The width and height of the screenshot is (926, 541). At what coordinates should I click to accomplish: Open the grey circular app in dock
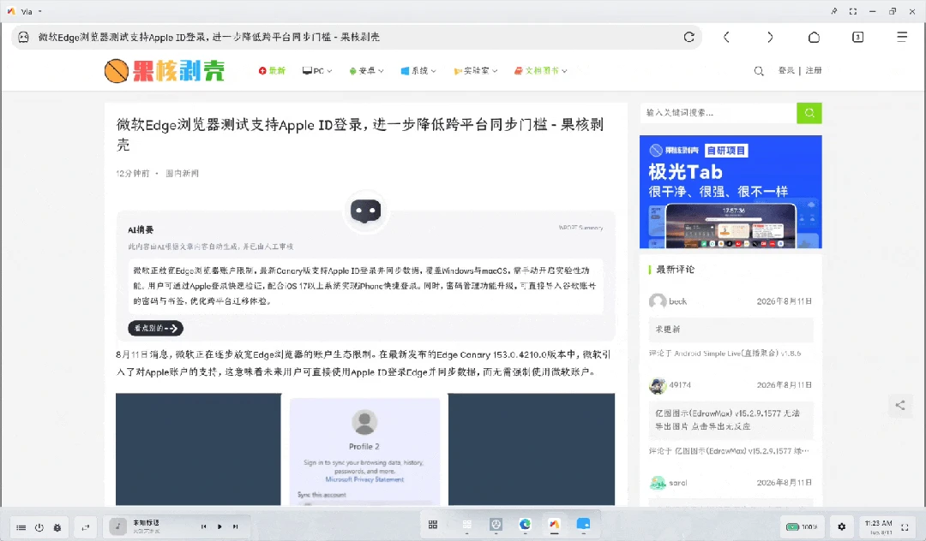[x=496, y=525]
